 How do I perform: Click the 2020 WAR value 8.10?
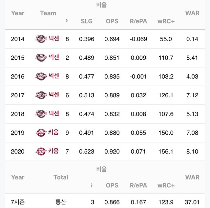[x=192, y=151]
